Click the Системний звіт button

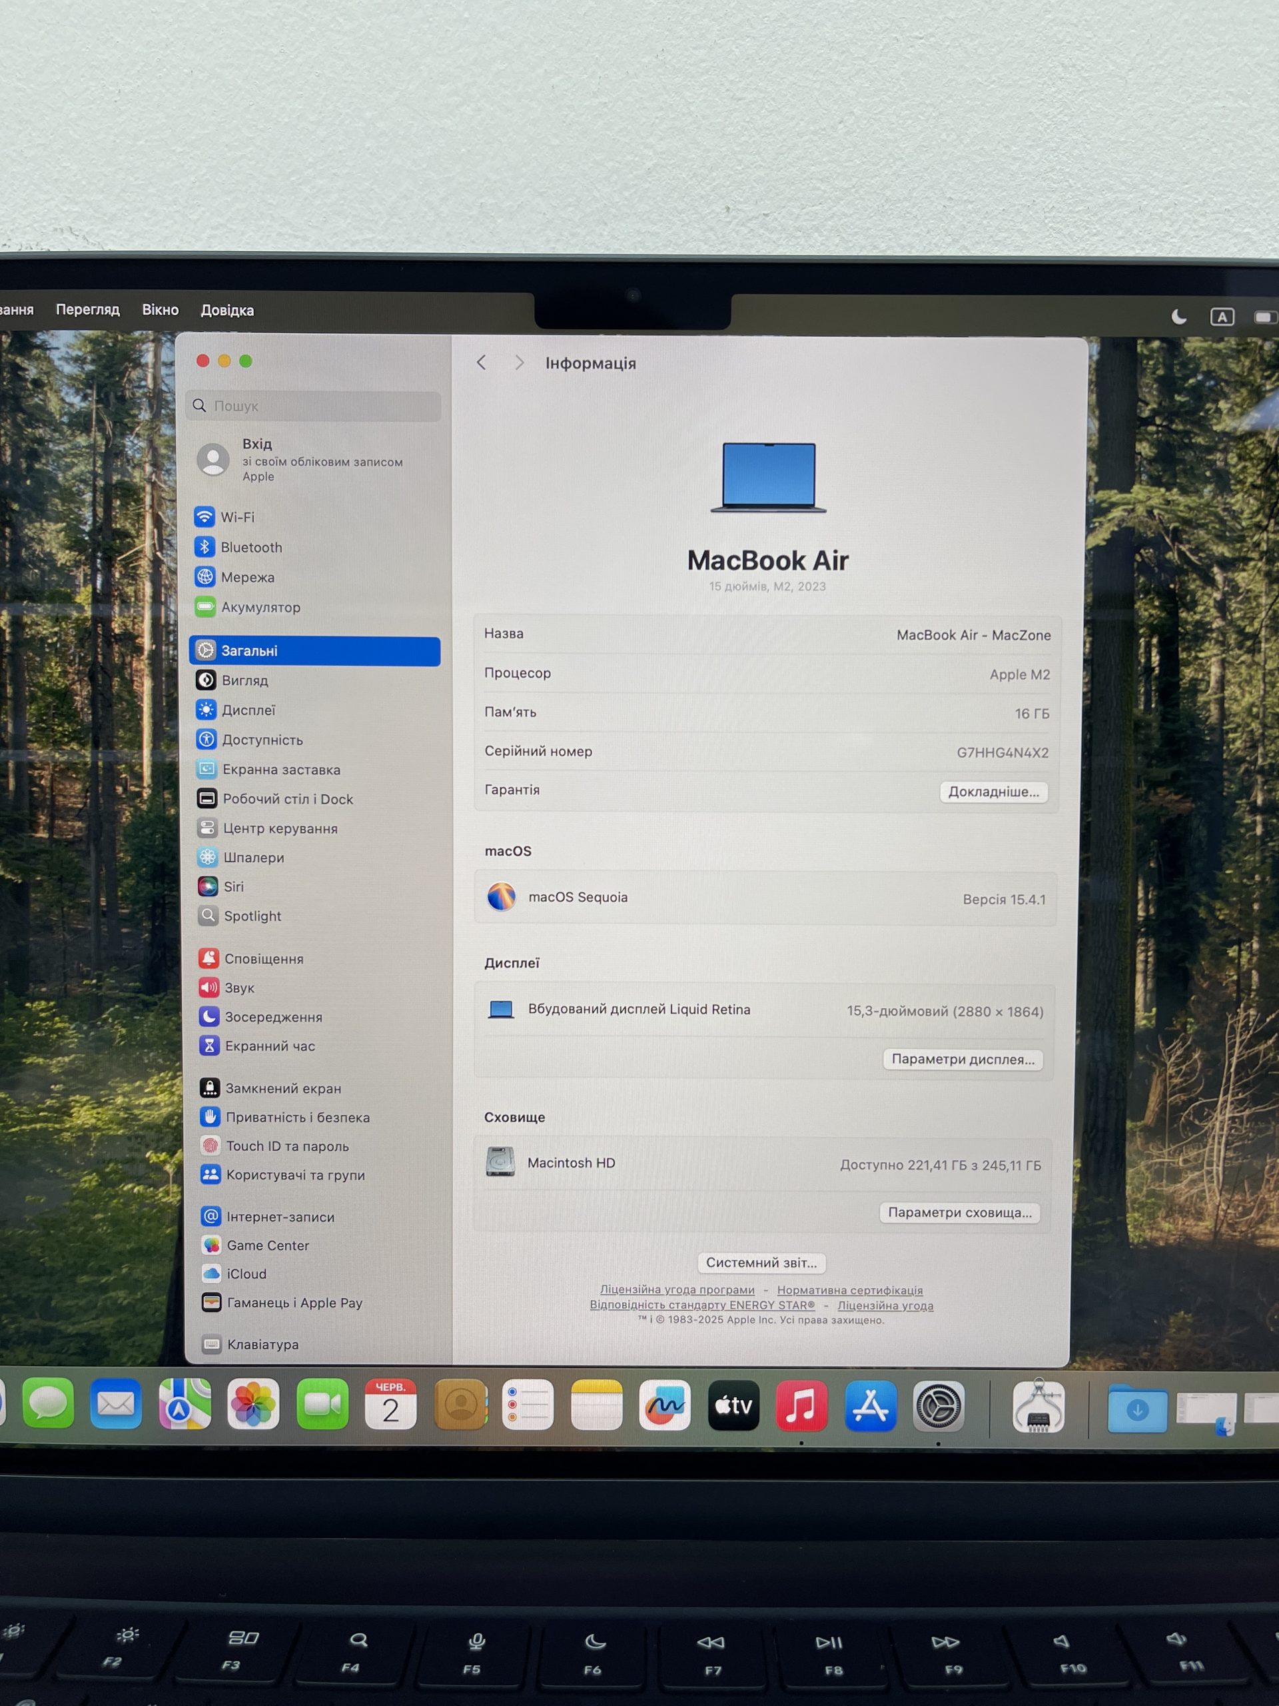[x=761, y=1263]
